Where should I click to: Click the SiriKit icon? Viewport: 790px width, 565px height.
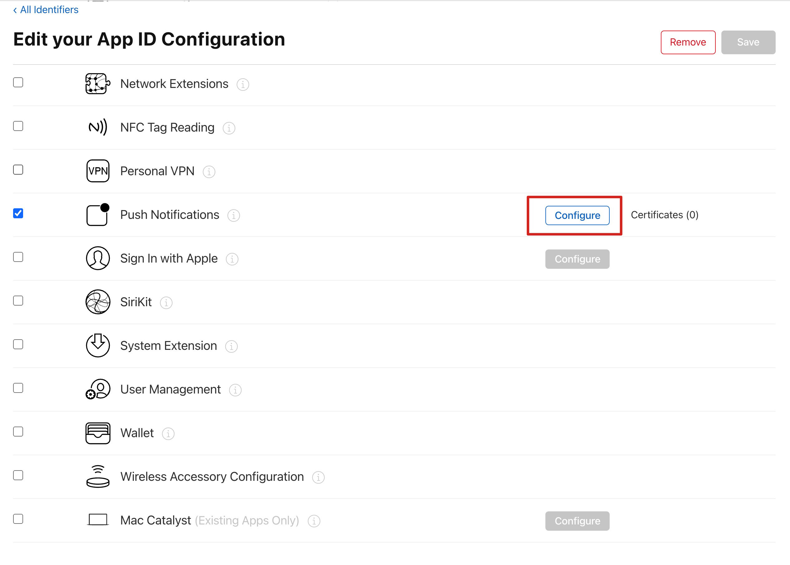(x=97, y=302)
